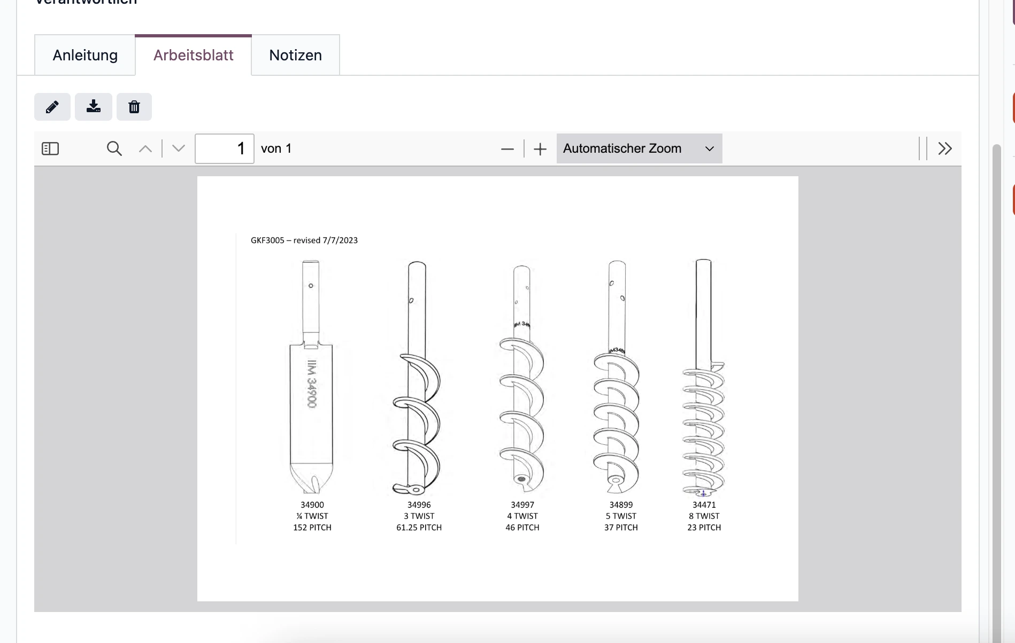The height and width of the screenshot is (643, 1015).
Task: Open the Notizen tab
Action: click(295, 54)
